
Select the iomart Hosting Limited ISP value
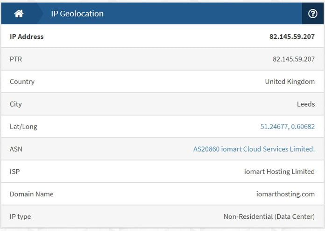tap(279, 172)
